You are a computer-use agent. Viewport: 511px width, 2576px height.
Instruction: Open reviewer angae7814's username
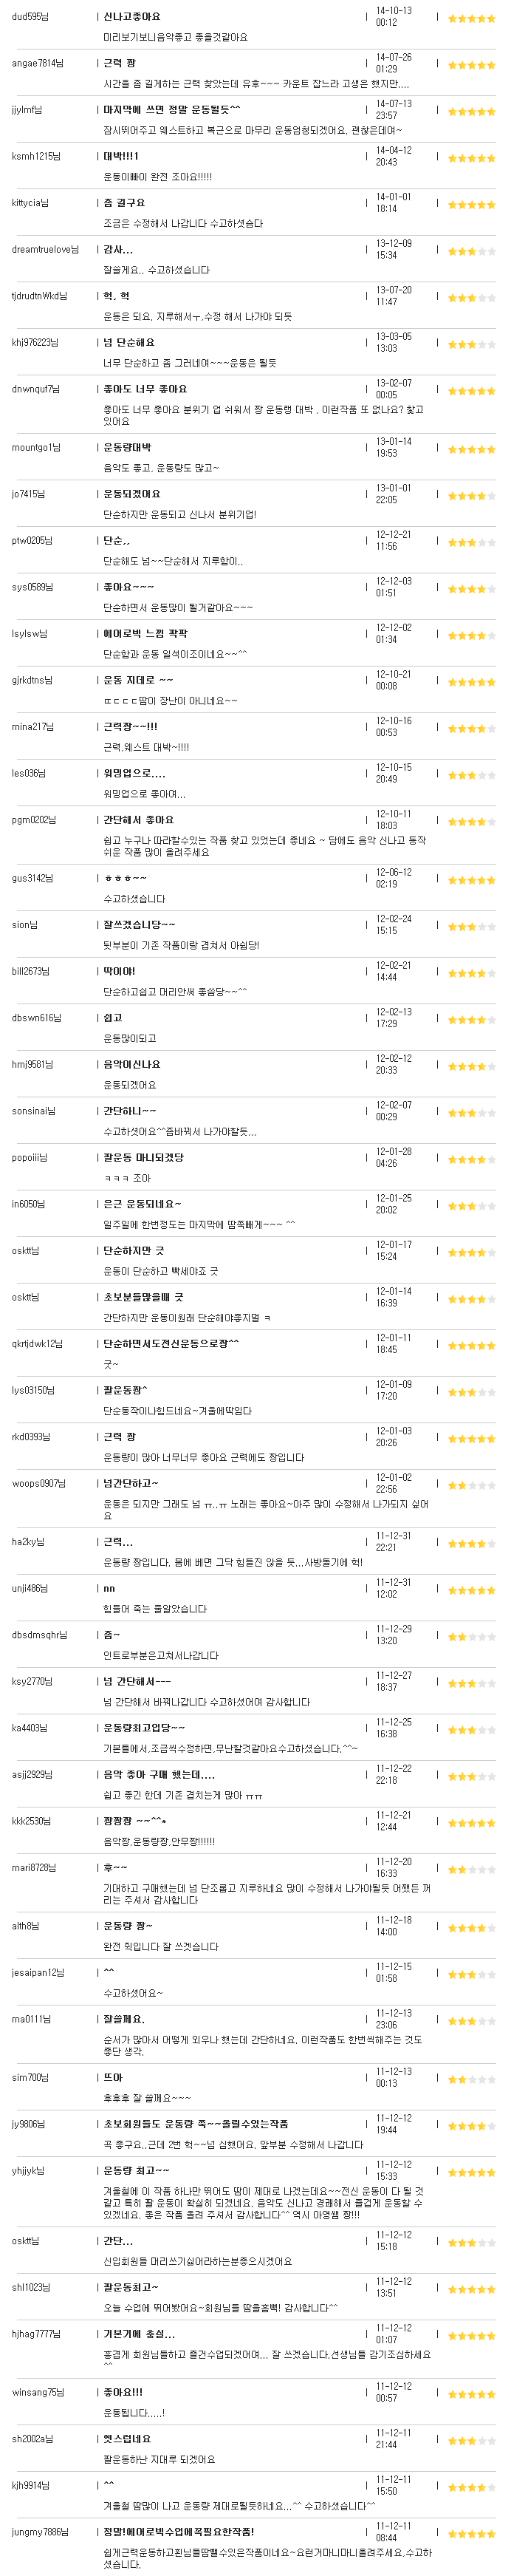click(37, 63)
